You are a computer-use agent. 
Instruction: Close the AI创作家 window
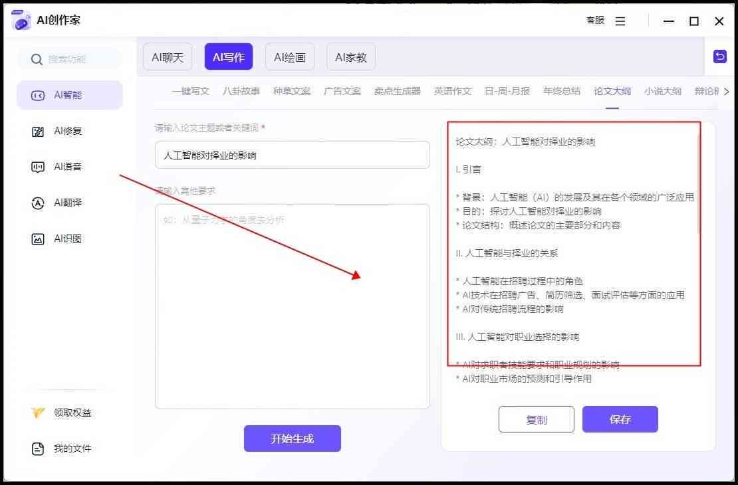(719, 21)
